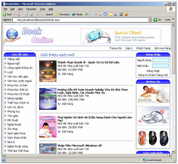Click the History toolbar icon
Screen dimensions: 178x164
87,14
